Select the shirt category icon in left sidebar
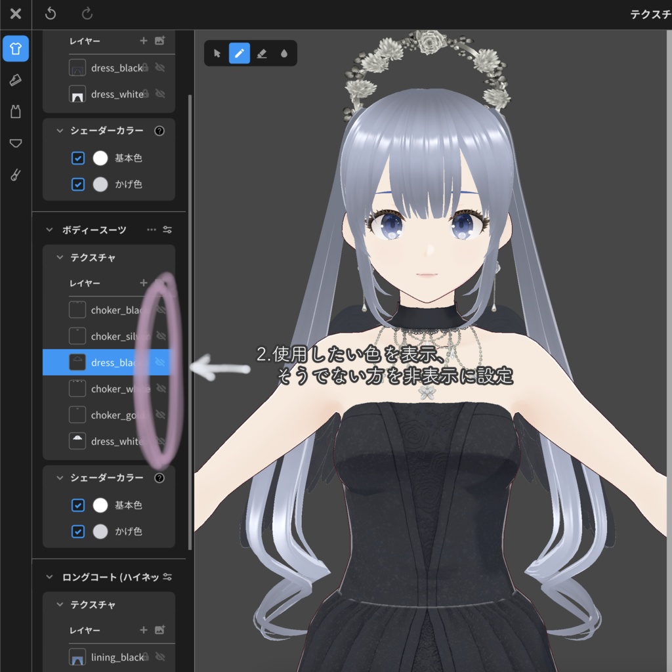The width and height of the screenshot is (672, 672). pyautogui.click(x=15, y=49)
